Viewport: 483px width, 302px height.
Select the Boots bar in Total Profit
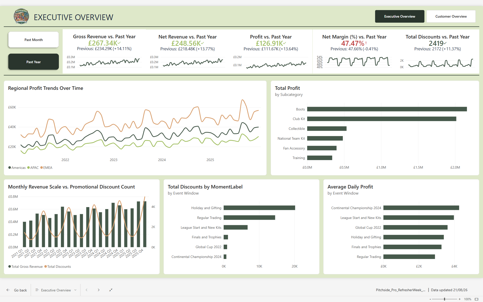(x=387, y=109)
